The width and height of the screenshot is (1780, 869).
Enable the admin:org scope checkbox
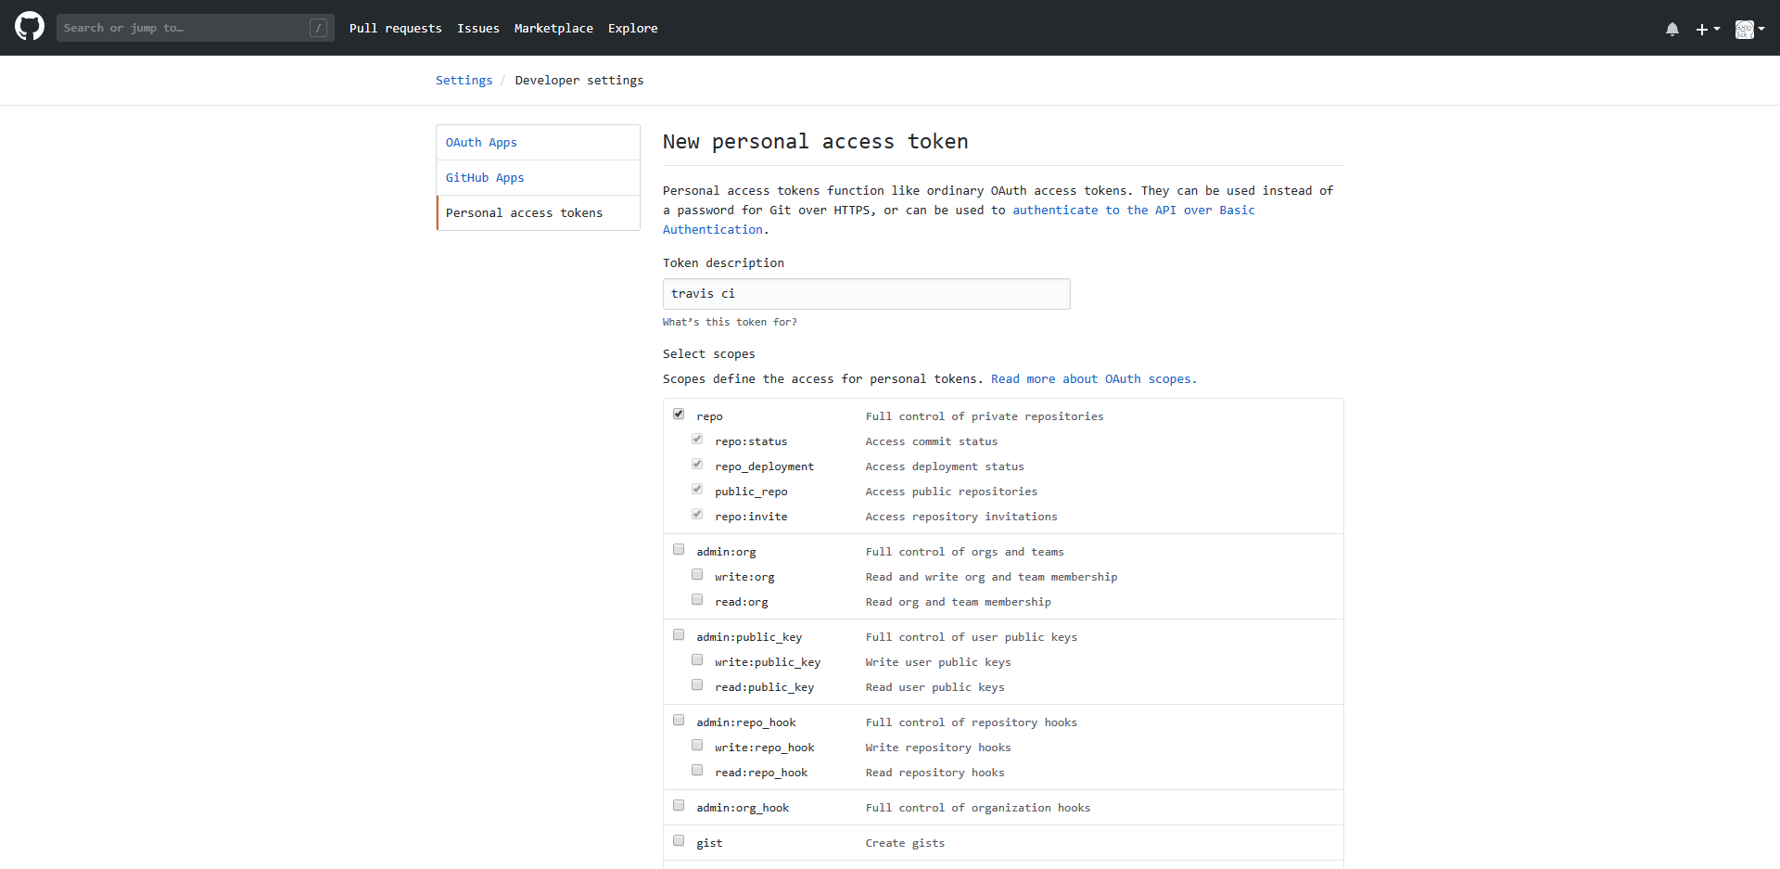679,550
